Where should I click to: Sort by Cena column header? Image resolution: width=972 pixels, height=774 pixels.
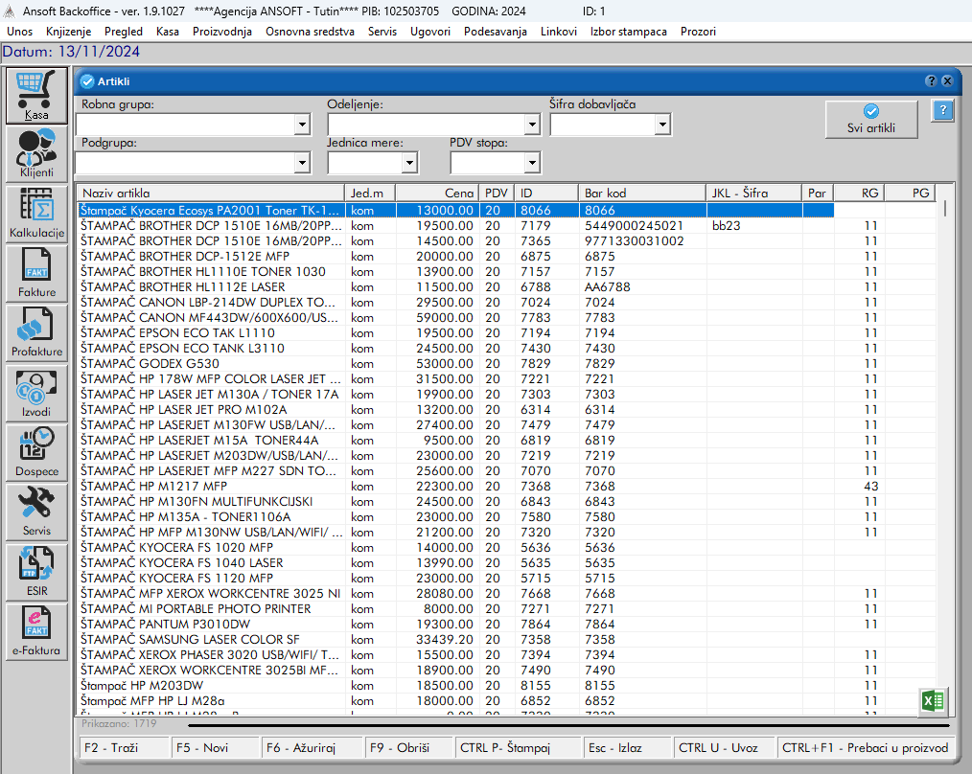point(437,193)
